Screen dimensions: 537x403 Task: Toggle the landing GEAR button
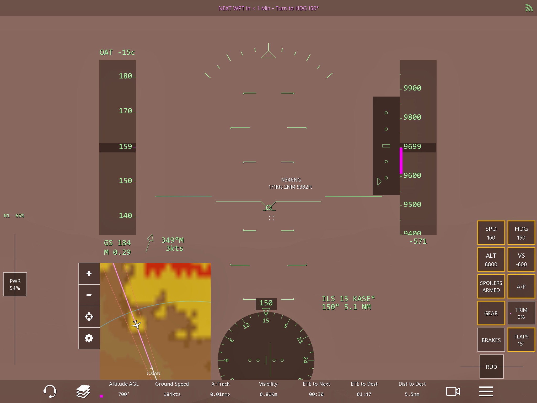point(491,313)
